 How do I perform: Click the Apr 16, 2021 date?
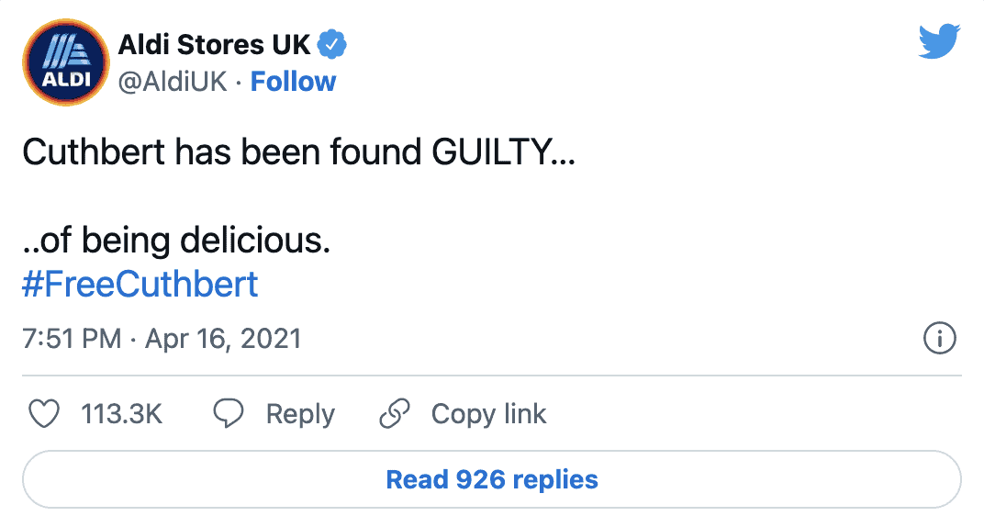(x=222, y=339)
